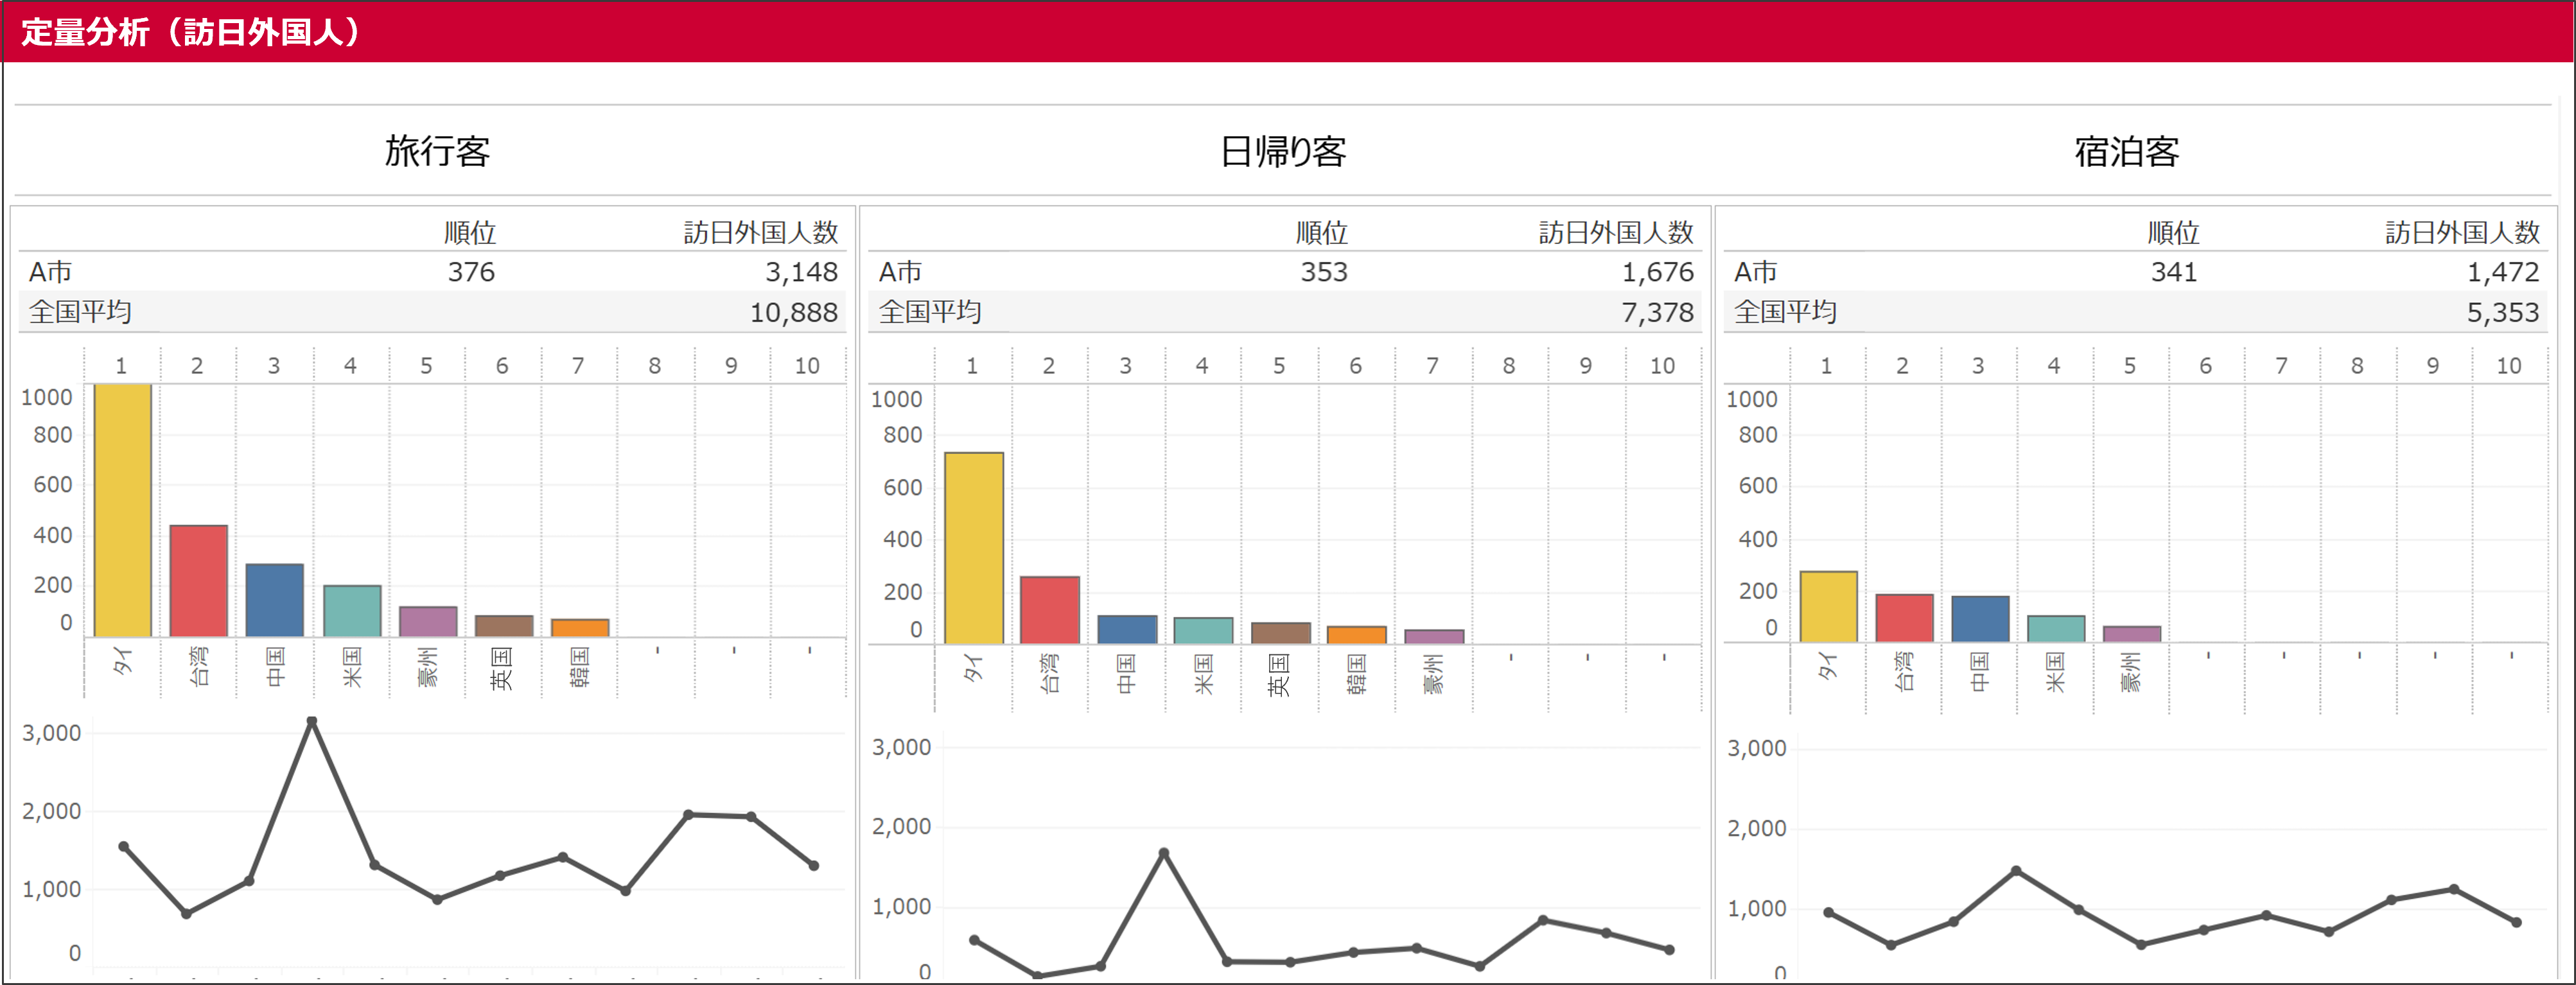Click the 英国 axis label in the 日帰り客 chart
The width and height of the screenshot is (2576, 985).
point(1278,674)
